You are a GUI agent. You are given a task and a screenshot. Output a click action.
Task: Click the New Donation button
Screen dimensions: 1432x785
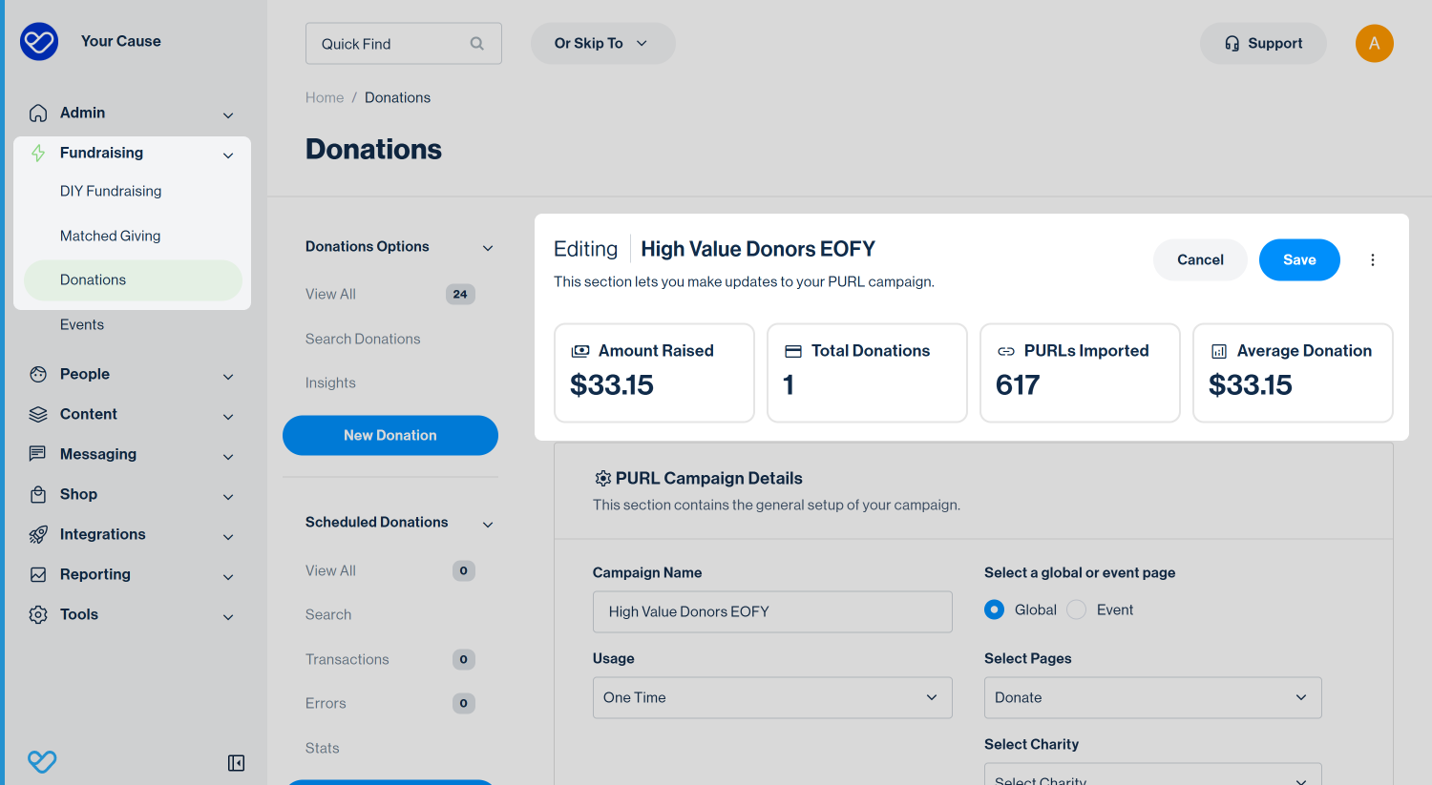[390, 435]
